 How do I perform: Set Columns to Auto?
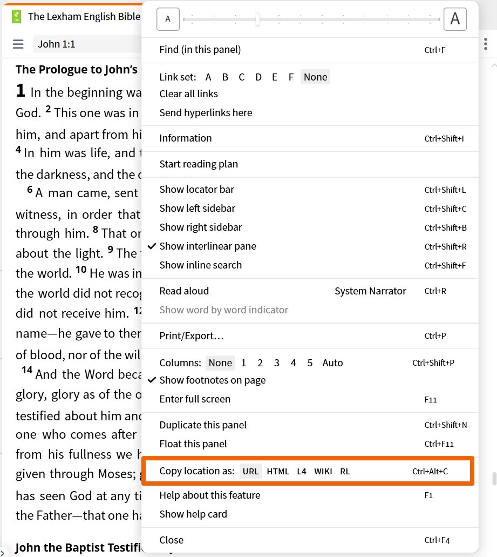tap(333, 363)
